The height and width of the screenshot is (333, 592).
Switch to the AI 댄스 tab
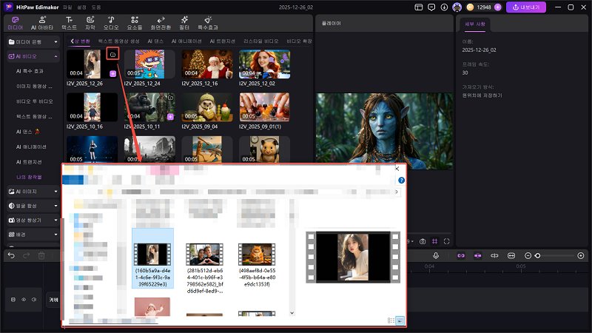pos(155,41)
